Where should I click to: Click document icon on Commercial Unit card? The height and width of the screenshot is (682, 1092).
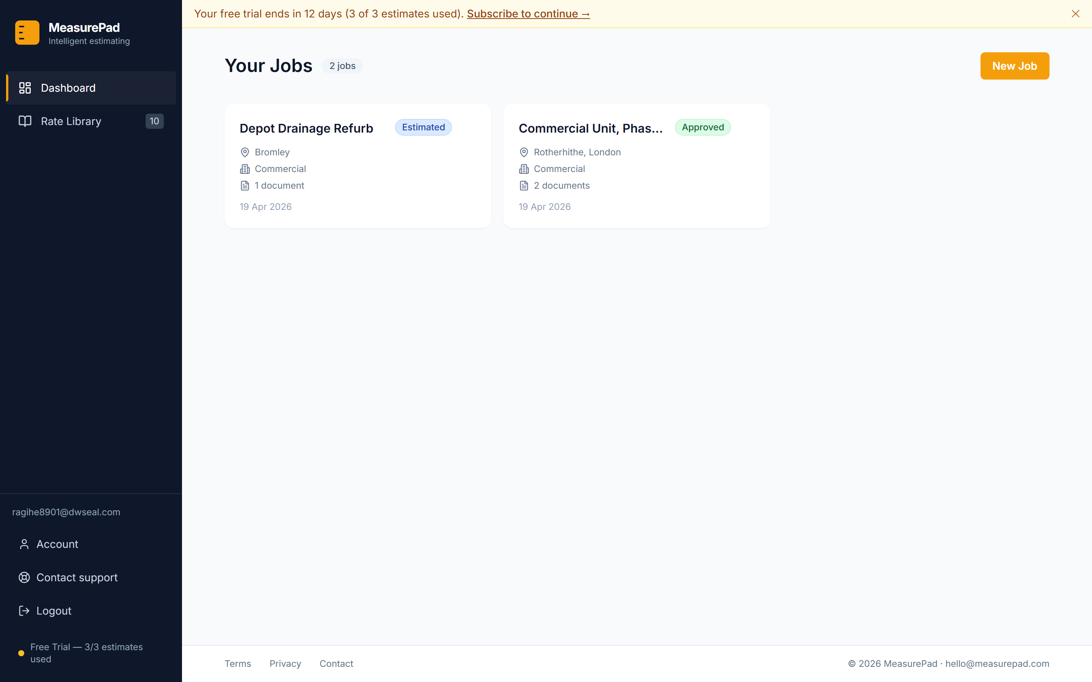tap(524, 186)
